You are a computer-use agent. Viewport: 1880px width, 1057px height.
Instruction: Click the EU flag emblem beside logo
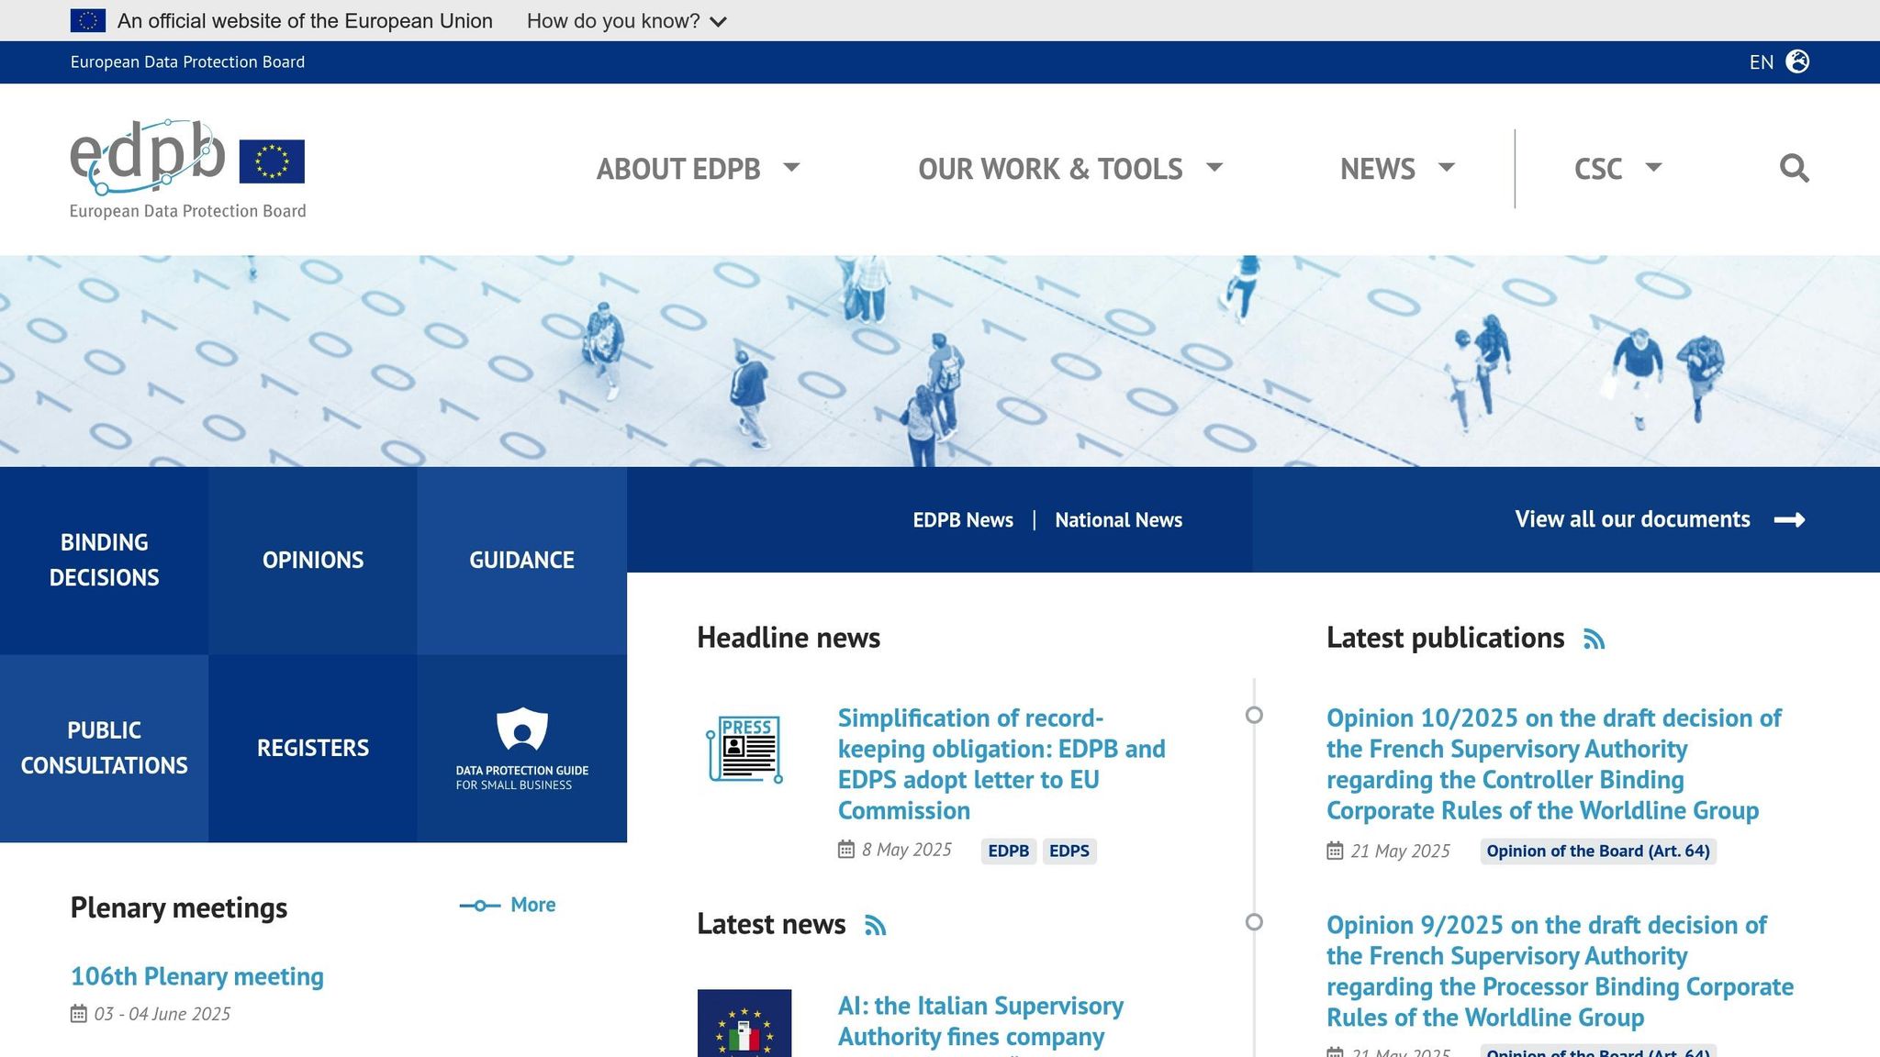[x=272, y=161]
